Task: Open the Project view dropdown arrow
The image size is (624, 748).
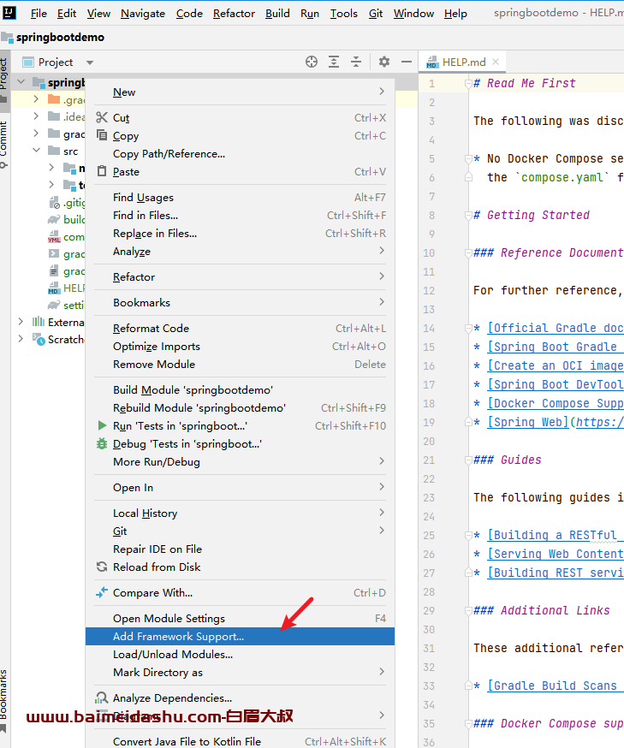Action: (90, 62)
